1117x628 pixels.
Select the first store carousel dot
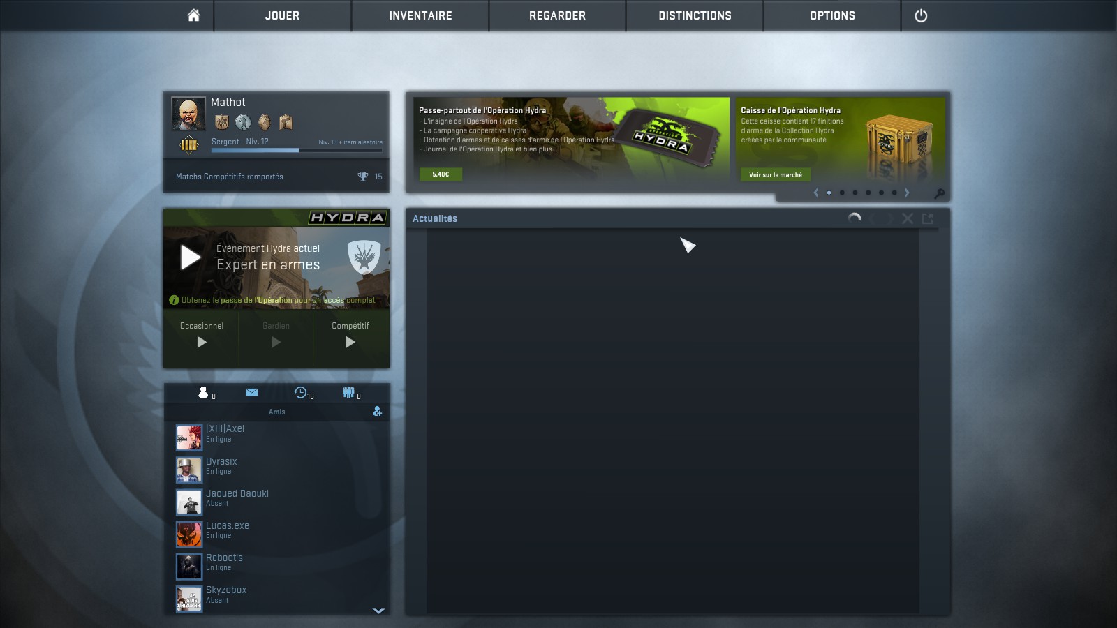[x=829, y=193]
